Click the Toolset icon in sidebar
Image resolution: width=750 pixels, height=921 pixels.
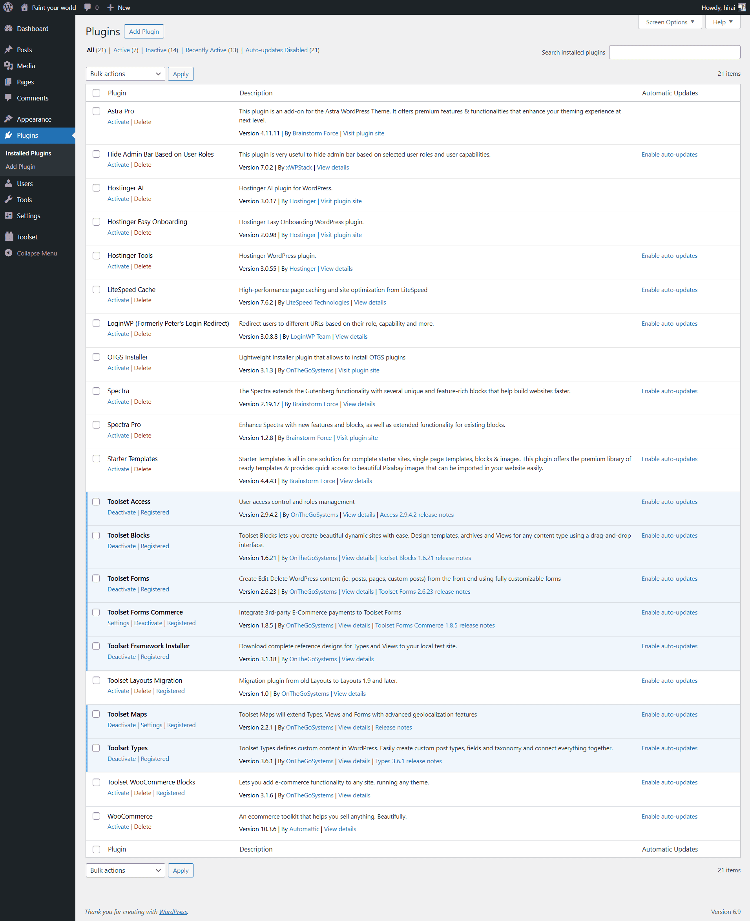coord(9,237)
